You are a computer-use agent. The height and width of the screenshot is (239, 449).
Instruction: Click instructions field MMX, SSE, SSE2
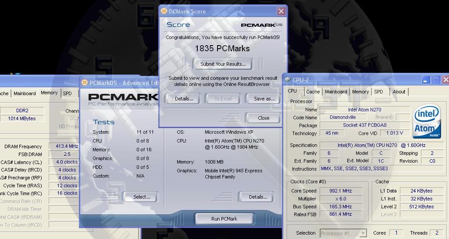point(381,168)
